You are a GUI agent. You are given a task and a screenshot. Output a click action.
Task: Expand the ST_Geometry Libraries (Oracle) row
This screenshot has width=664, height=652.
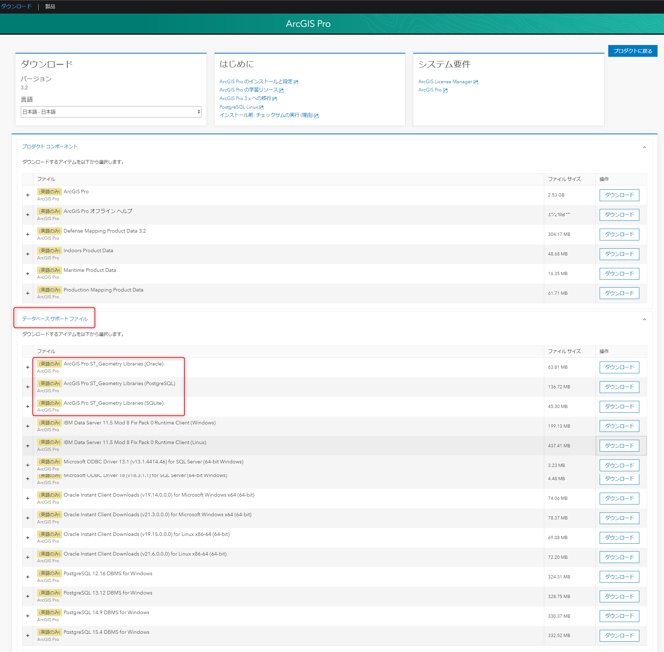tap(28, 367)
